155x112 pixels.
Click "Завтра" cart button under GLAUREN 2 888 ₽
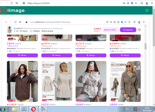pos(125,55)
